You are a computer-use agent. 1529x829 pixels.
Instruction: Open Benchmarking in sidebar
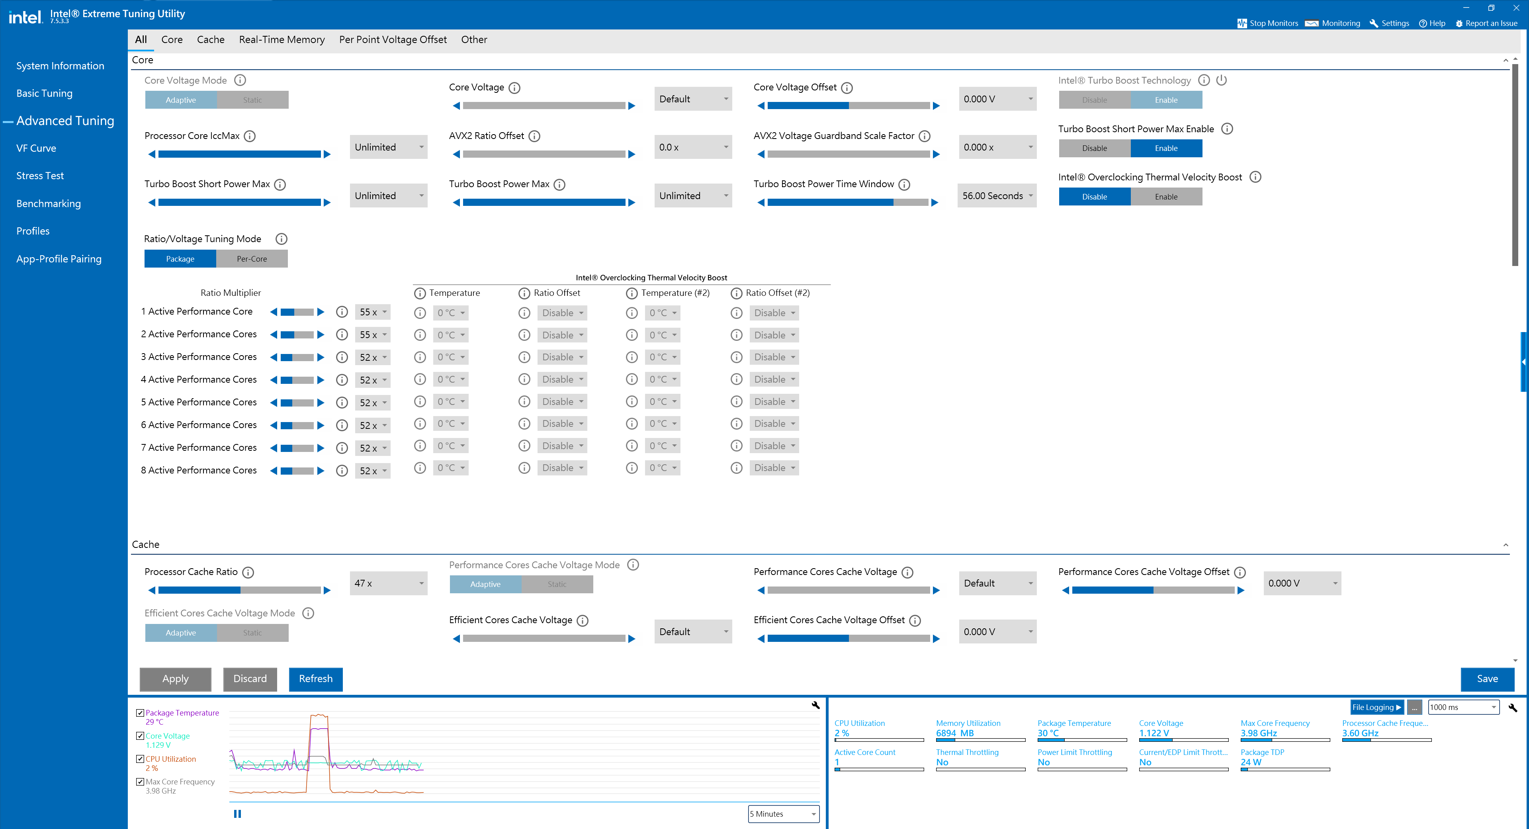[49, 203]
